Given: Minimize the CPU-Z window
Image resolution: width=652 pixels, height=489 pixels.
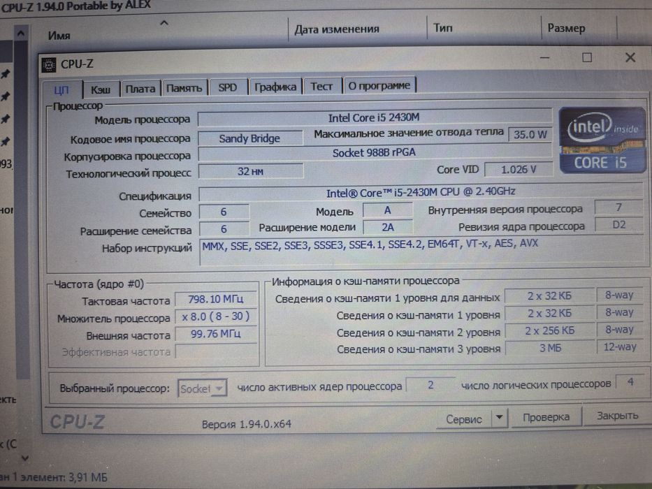Looking at the screenshot, I should coord(544,58).
